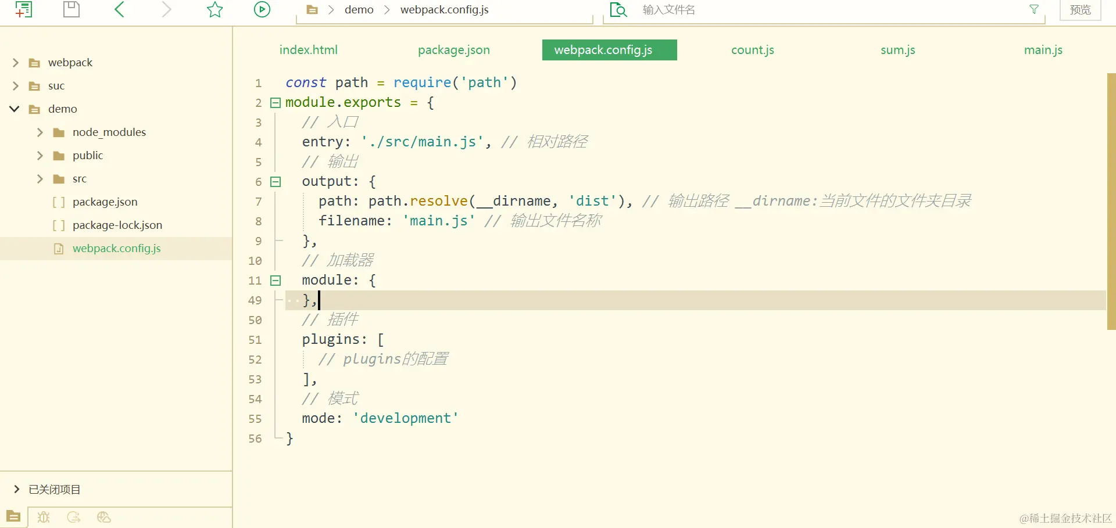Click './src/main.js' entry string
Image resolution: width=1116 pixels, height=528 pixels.
coord(423,142)
